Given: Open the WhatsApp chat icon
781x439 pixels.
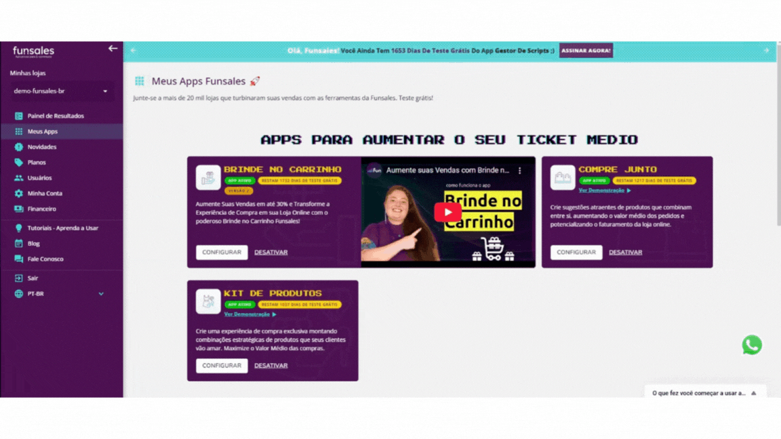Looking at the screenshot, I should coord(752,345).
